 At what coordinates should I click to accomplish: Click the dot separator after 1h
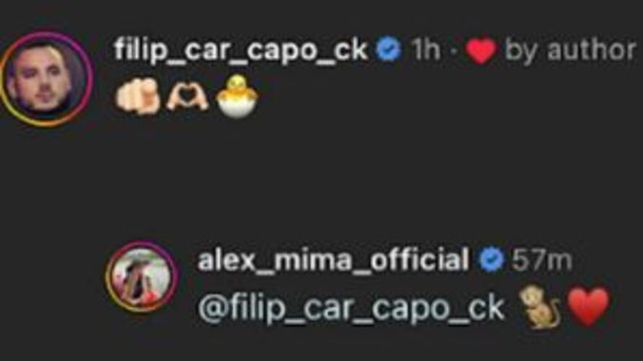coord(454,51)
